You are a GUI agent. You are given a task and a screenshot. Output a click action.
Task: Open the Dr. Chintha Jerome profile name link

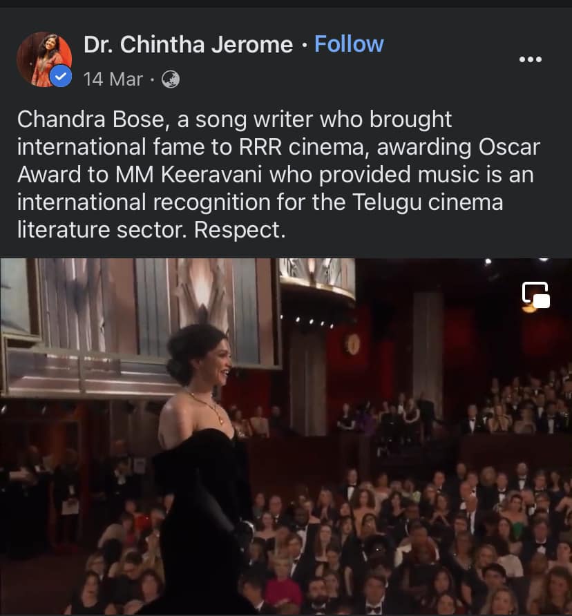(x=189, y=44)
